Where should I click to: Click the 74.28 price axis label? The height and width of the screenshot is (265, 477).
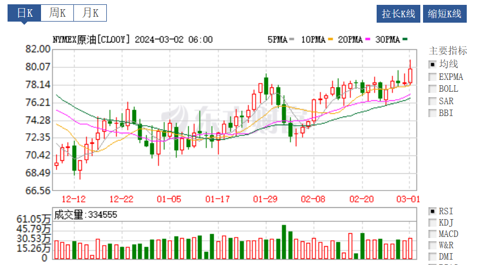[38, 120]
